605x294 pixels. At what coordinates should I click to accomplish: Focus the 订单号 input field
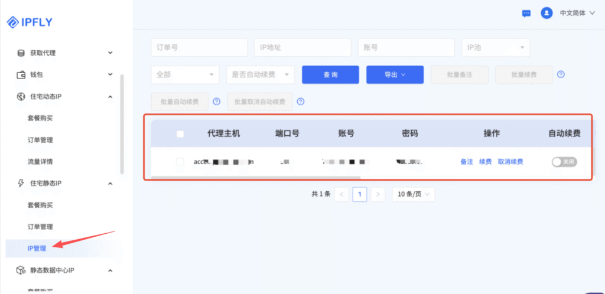(x=199, y=47)
